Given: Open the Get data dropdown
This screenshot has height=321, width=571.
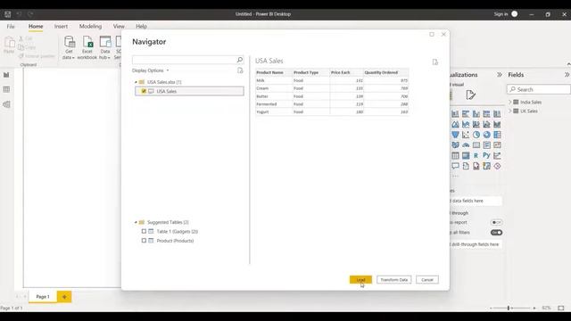Looking at the screenshot, I should (x=69, y=47).
